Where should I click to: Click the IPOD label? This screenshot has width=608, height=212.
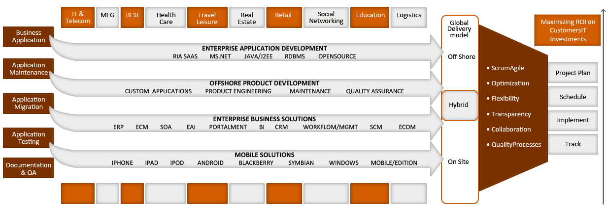tap(177, 163)
